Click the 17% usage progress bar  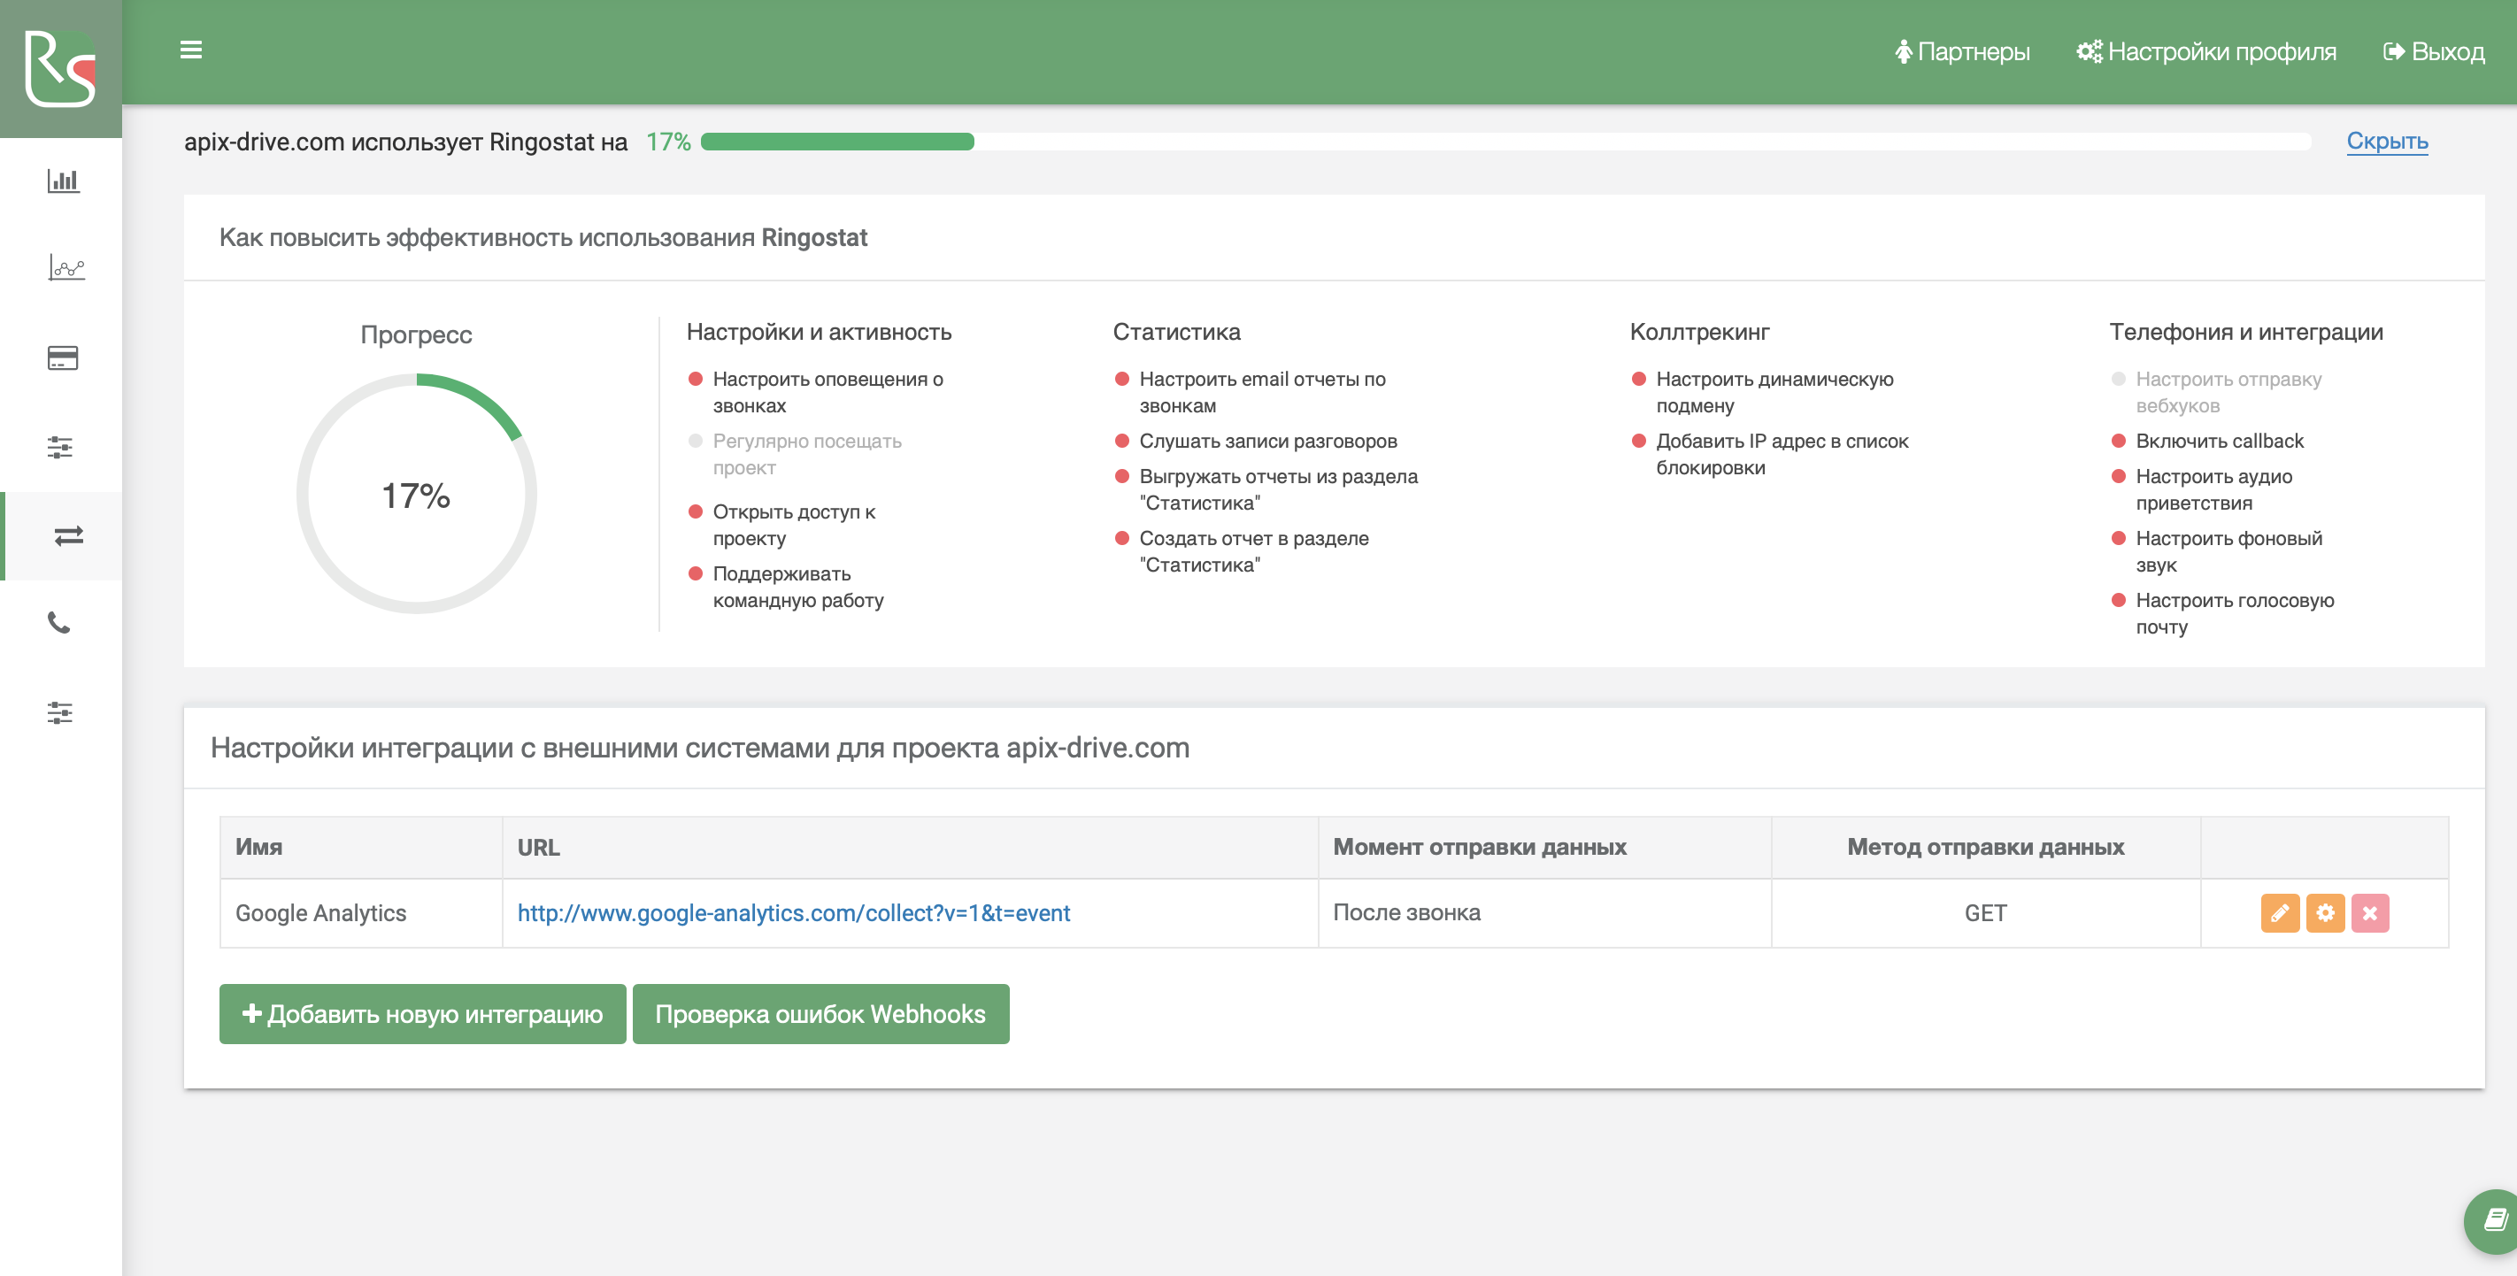pos(1505,142)
